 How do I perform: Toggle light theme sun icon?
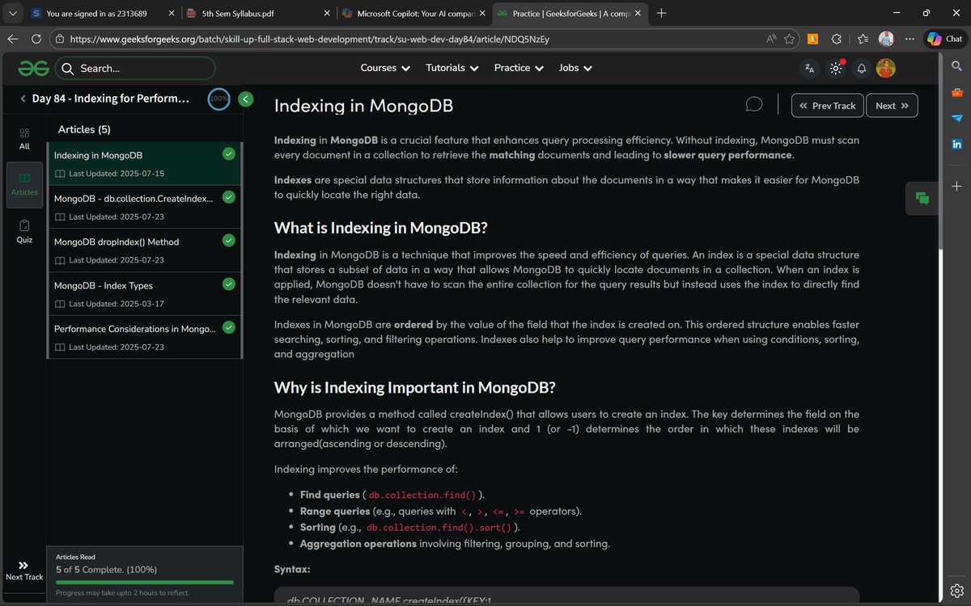[836, 69]
